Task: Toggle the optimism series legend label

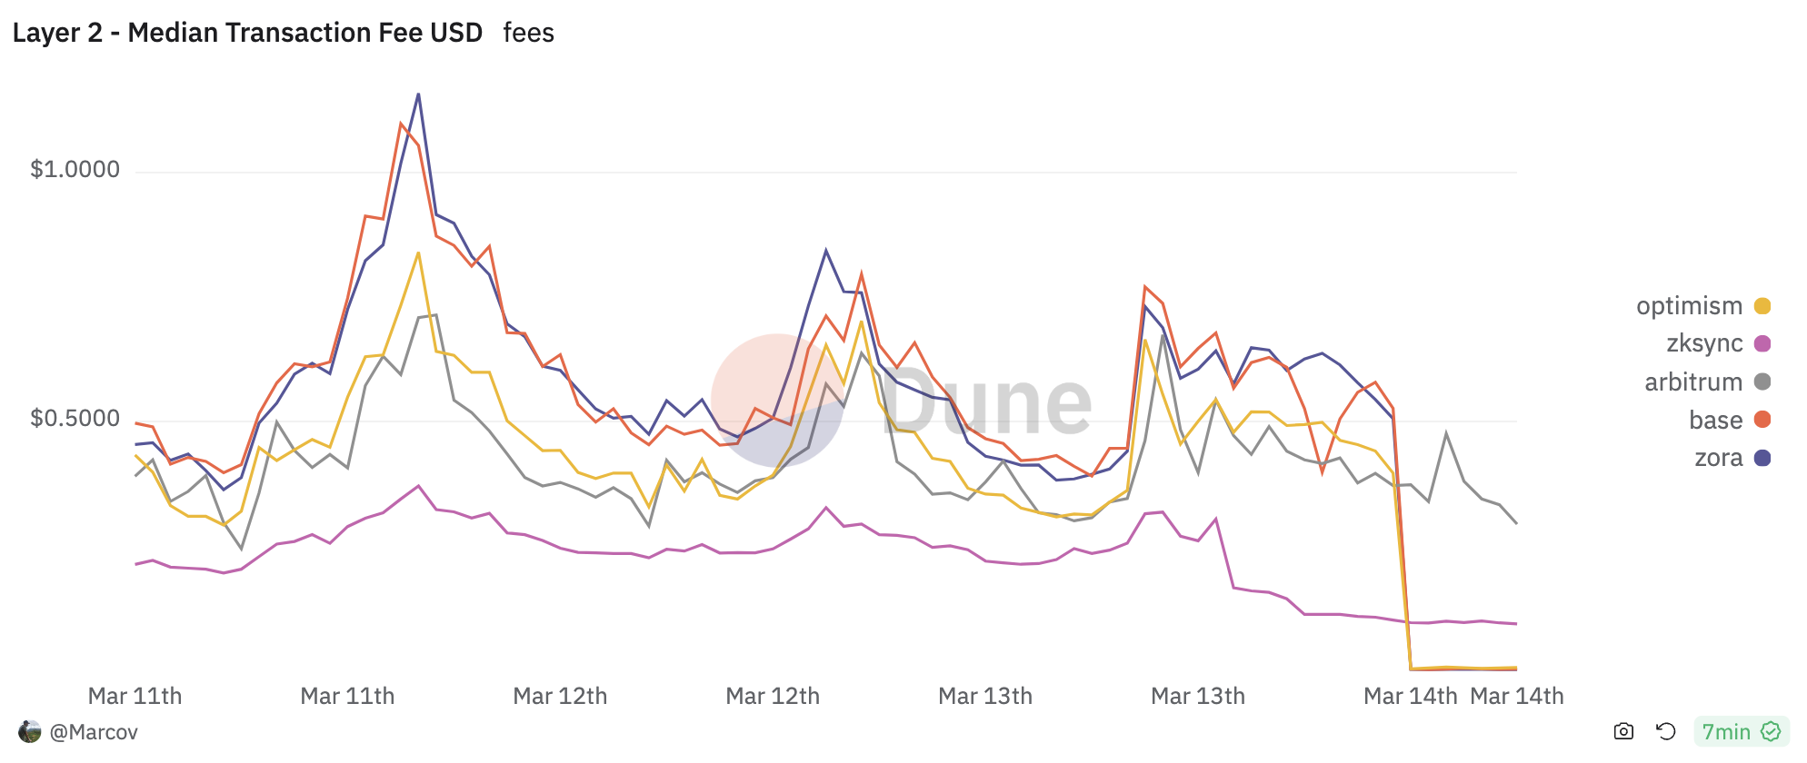Action: pos(1689,306)
